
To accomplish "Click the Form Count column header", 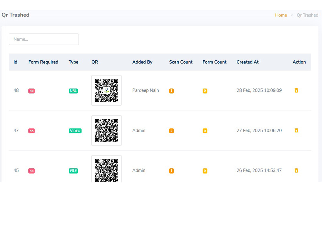I will [214, 62].
